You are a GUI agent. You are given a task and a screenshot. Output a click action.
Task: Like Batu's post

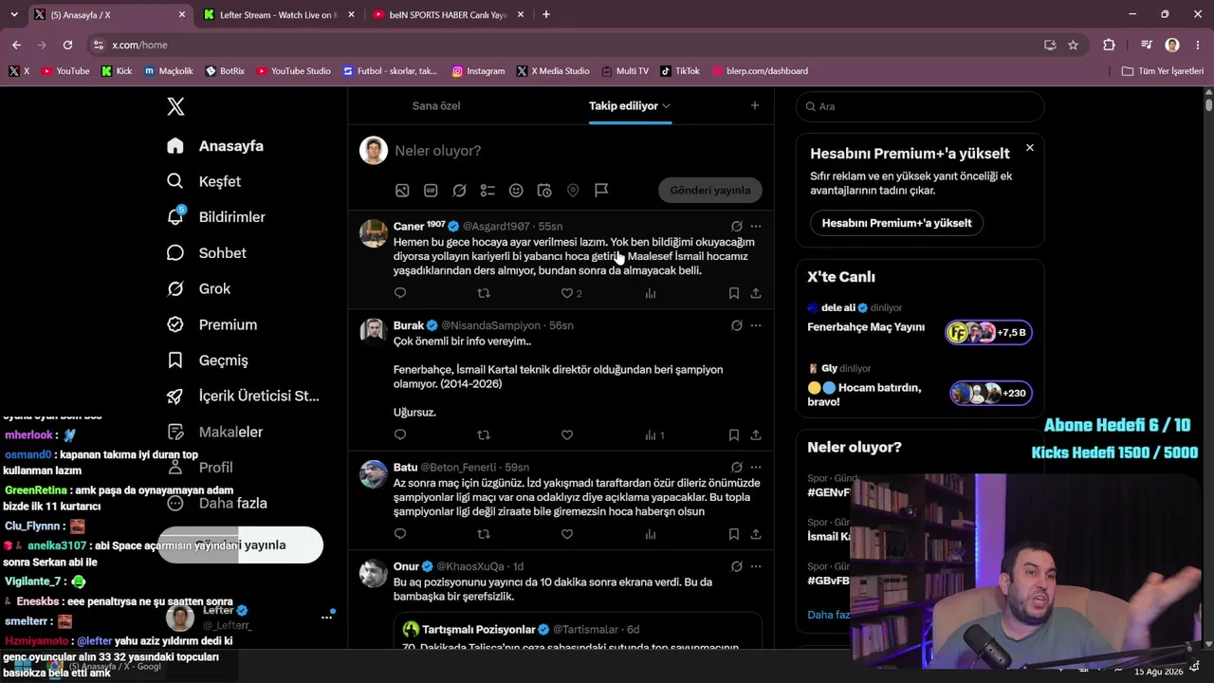click(567, 534)
